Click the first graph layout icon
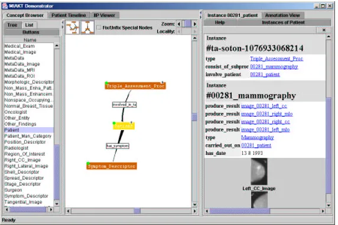338x225 pixels. [73, 28]
